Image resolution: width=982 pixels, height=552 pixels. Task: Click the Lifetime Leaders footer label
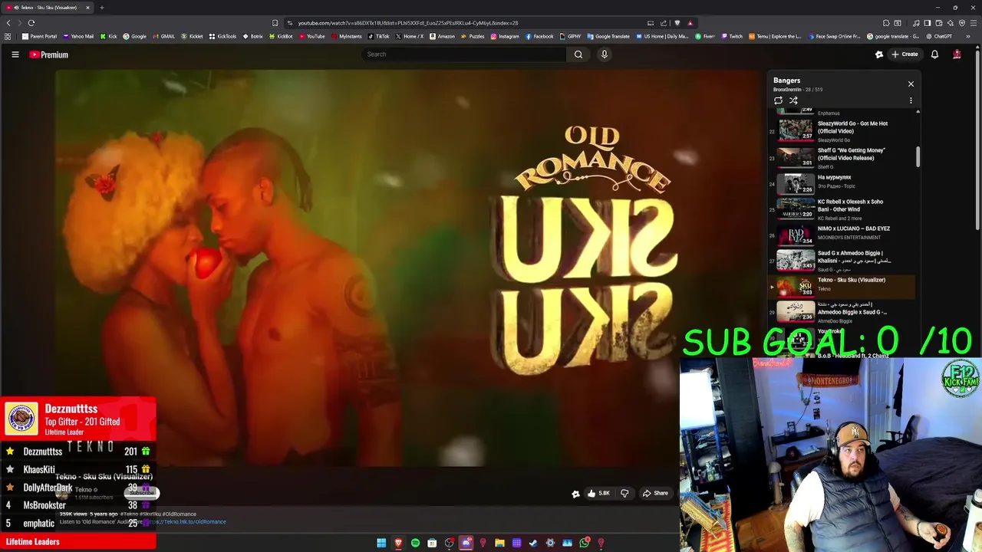coord(33,541)
